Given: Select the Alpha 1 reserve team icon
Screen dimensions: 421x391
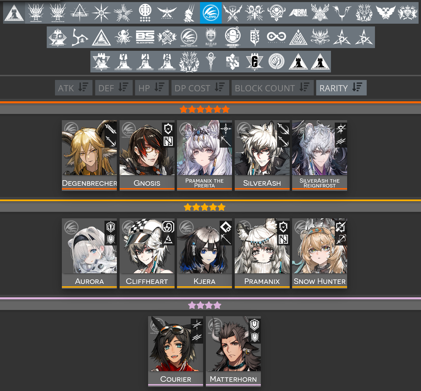Looking at the screenshot, I should coord(123,61).
